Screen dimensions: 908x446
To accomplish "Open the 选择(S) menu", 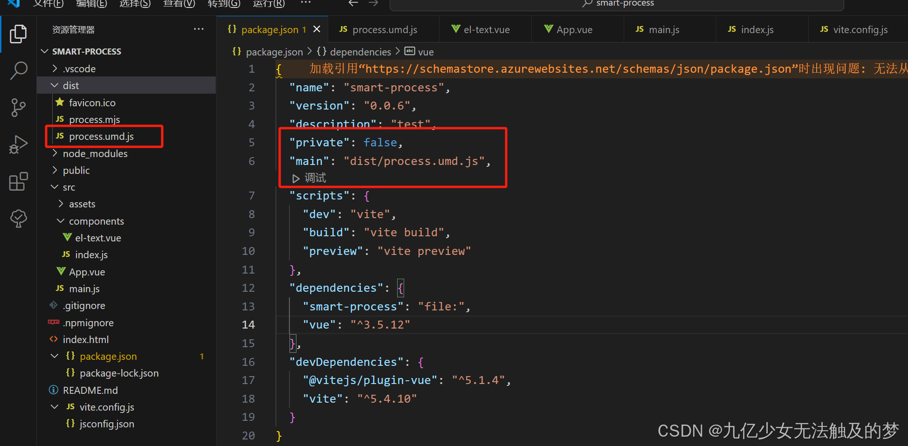I will pos(135,3).
